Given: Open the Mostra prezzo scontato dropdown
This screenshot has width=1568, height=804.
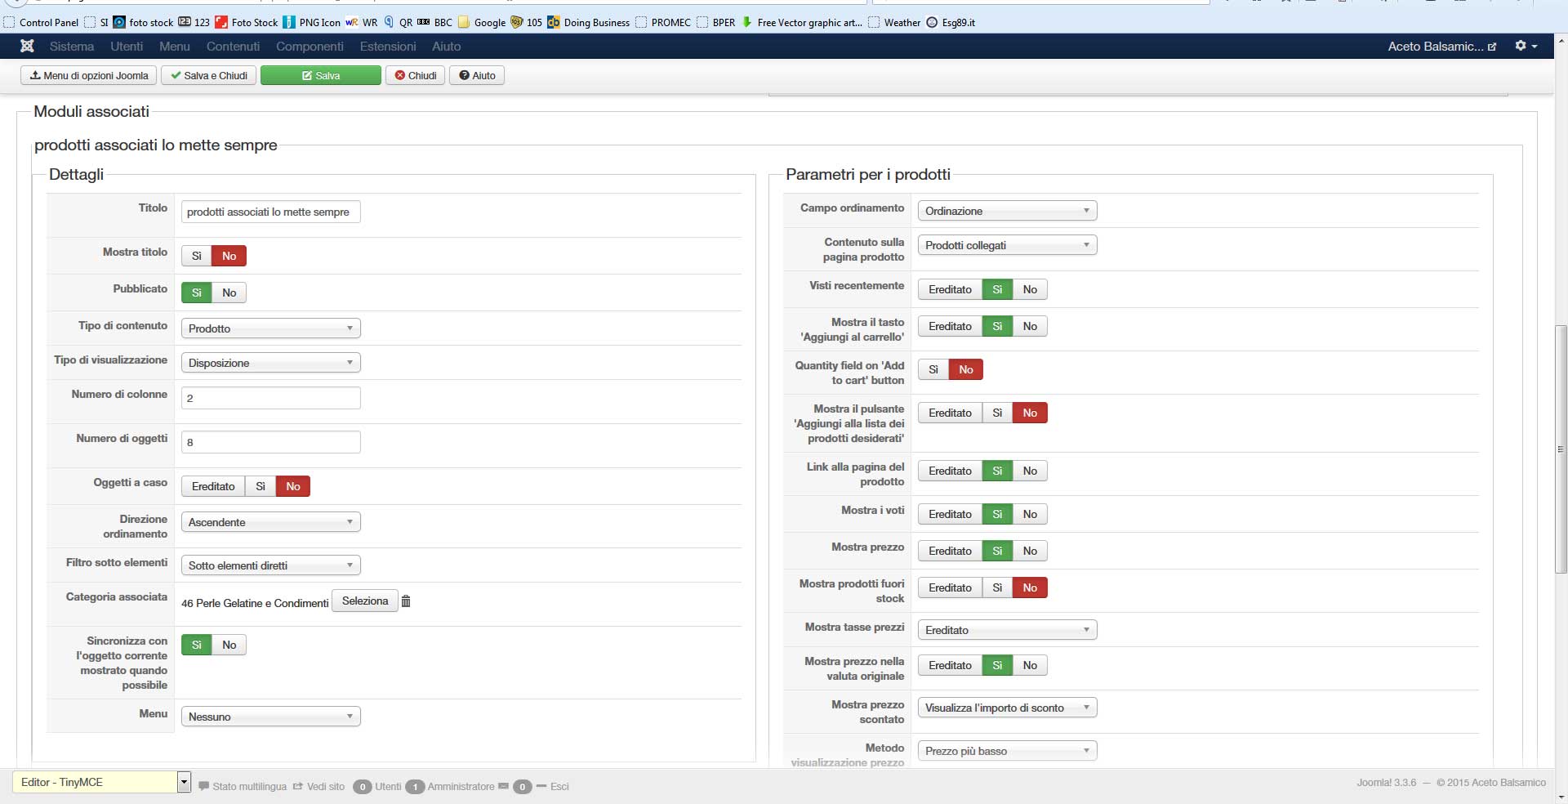Looking at the screenshot, I should click(x=1008, y=708).
